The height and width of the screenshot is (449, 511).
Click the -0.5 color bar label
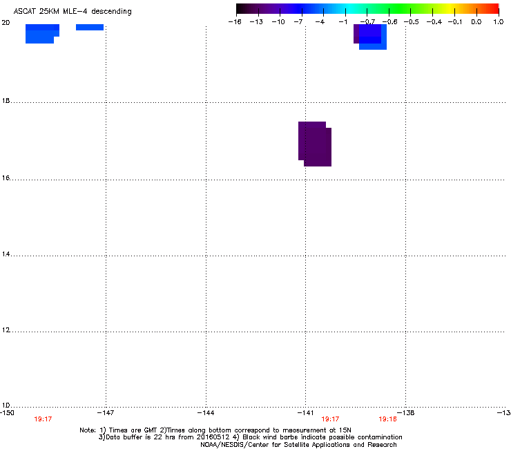tap(412, 22)
